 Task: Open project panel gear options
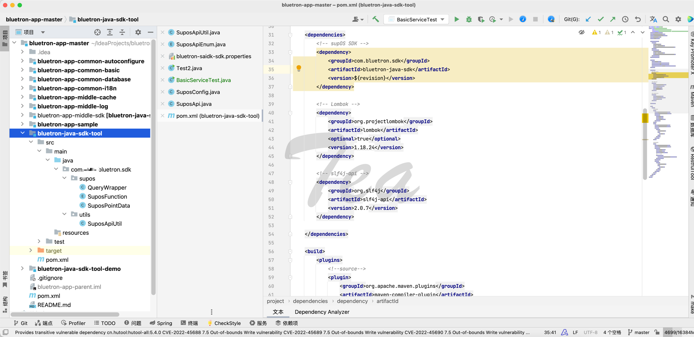pyautogui.click(x=138, y=33)
